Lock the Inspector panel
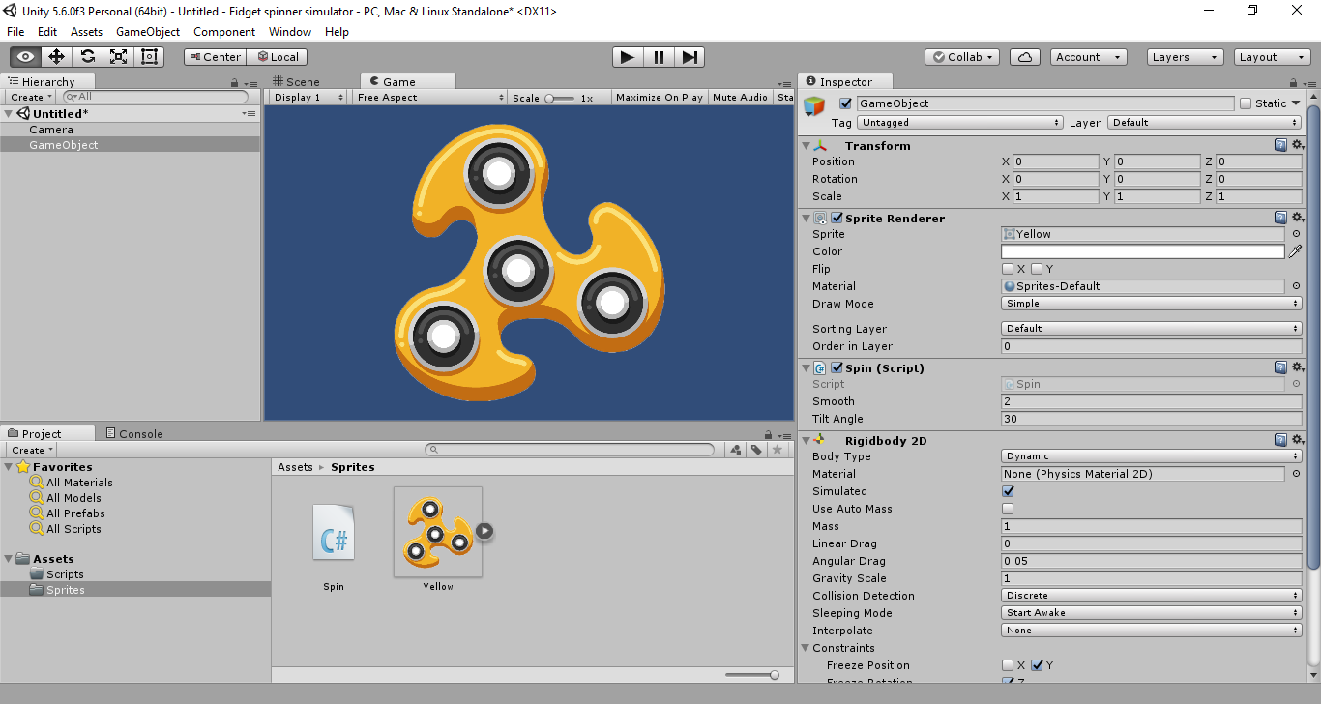Image resolution: width=1321 pixels, height=704 pixels. [1292, 83]
